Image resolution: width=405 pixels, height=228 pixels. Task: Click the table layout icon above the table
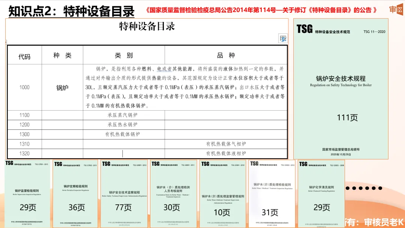pos(283,39)
